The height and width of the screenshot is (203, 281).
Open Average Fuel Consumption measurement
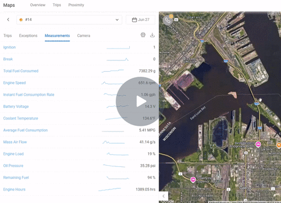(x=25, y=130)
